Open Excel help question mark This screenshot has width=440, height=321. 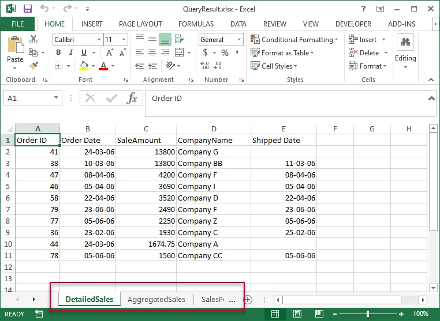363,9
